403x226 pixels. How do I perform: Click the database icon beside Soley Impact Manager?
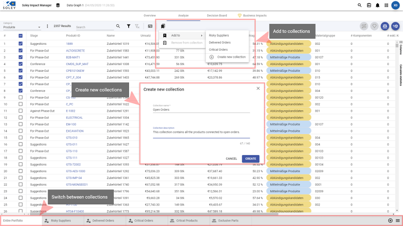tap(58, 5)
